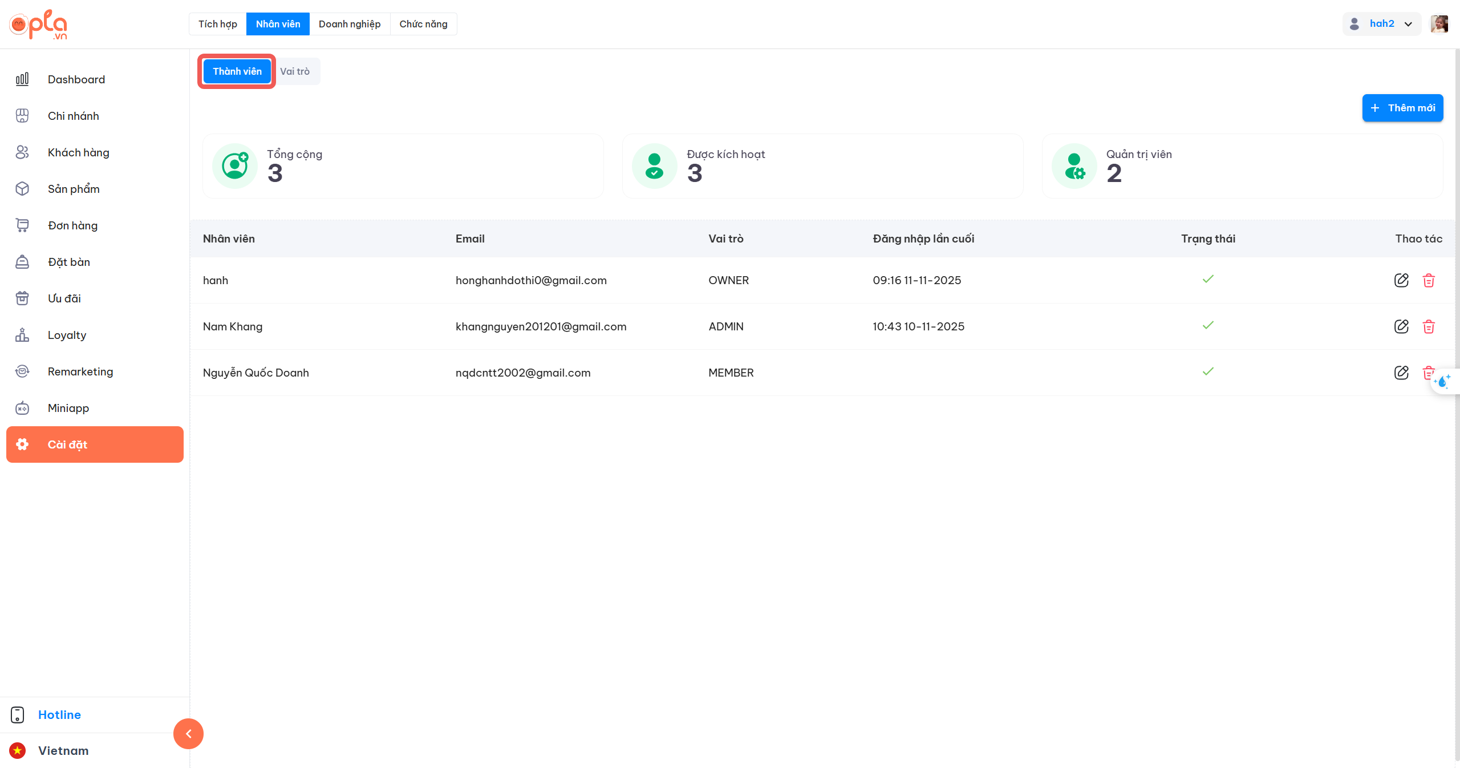Click the Thêm mới button

1402,108
